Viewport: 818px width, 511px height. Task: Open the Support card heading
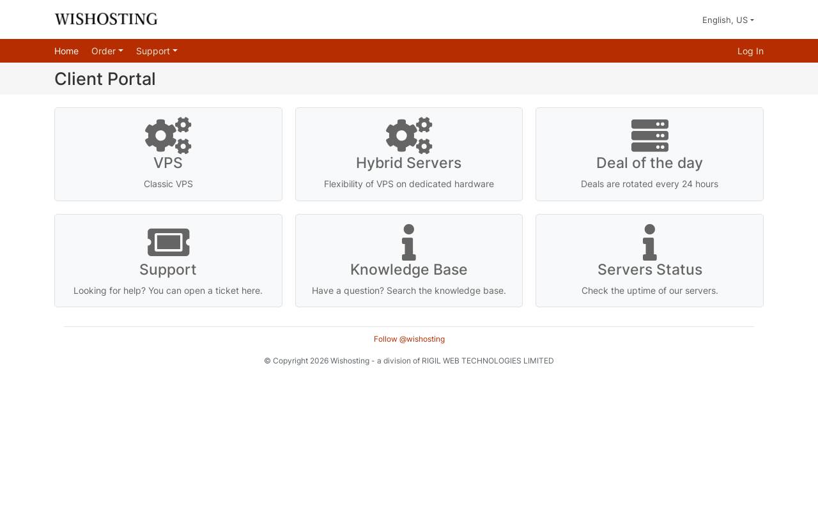click(x=168, y=270)
